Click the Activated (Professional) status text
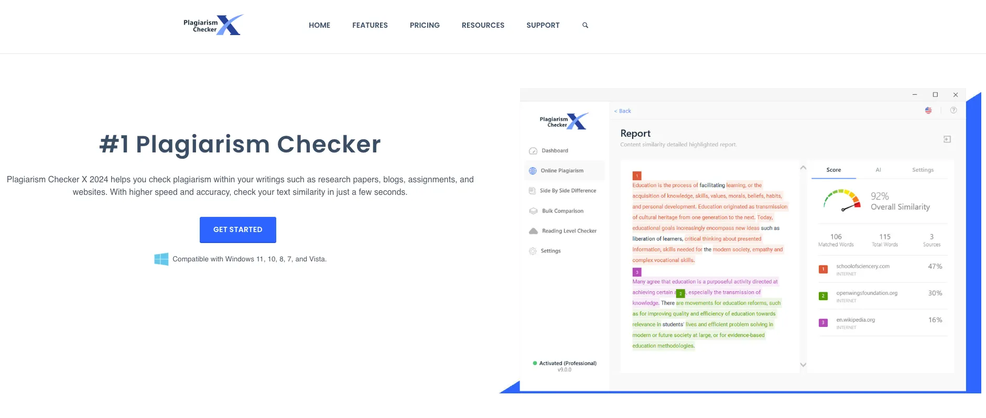The image size is (986, 418). click(568, 363)
